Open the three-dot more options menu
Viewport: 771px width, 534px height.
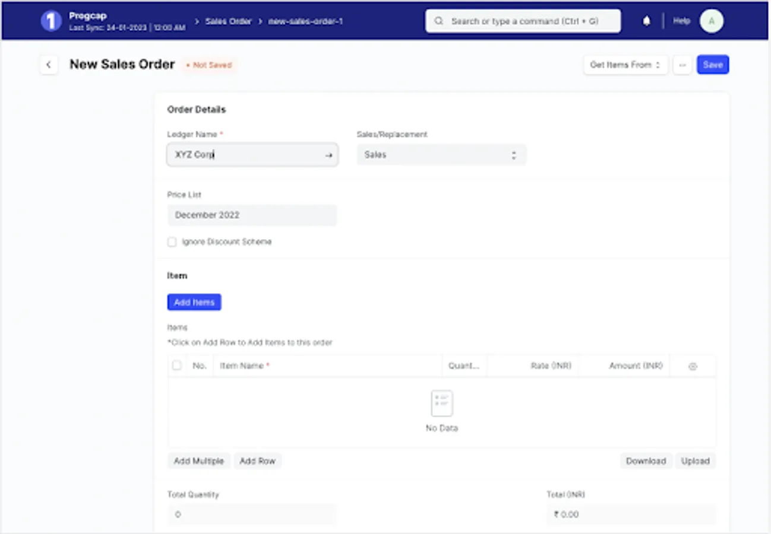point(682,65)
